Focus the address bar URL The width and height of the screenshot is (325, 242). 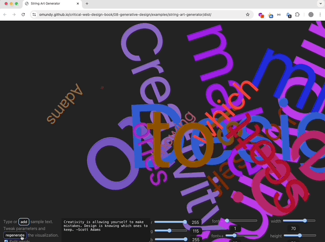click(x=125, y=15)
